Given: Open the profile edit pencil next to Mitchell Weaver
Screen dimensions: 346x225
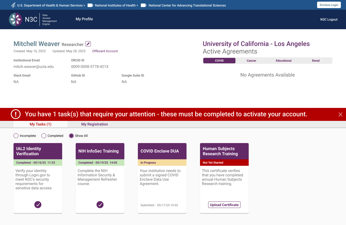Looking at the screenshot, I should 88,44.
